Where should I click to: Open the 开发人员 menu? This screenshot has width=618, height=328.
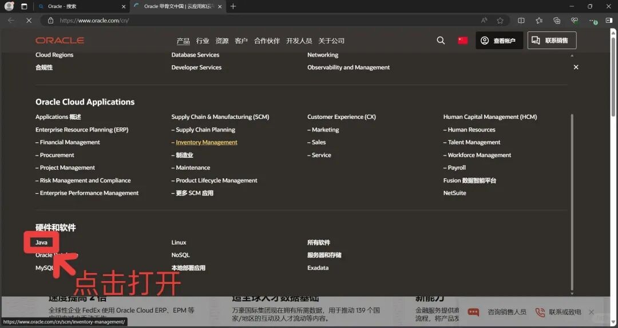point(299,41)
